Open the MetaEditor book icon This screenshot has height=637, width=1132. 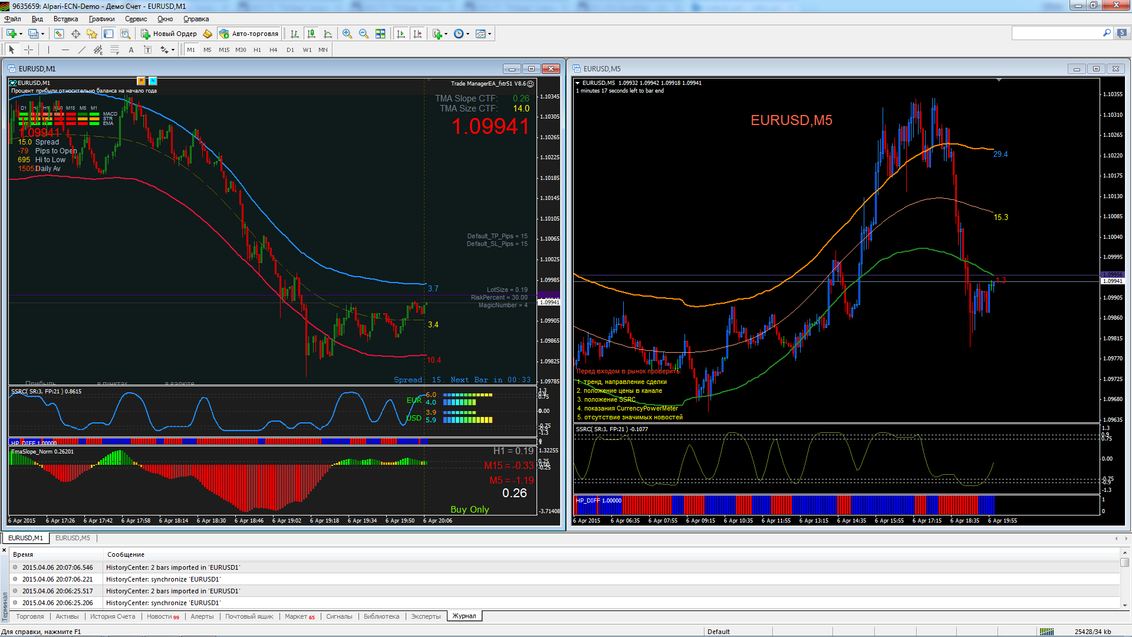point(208,34)
